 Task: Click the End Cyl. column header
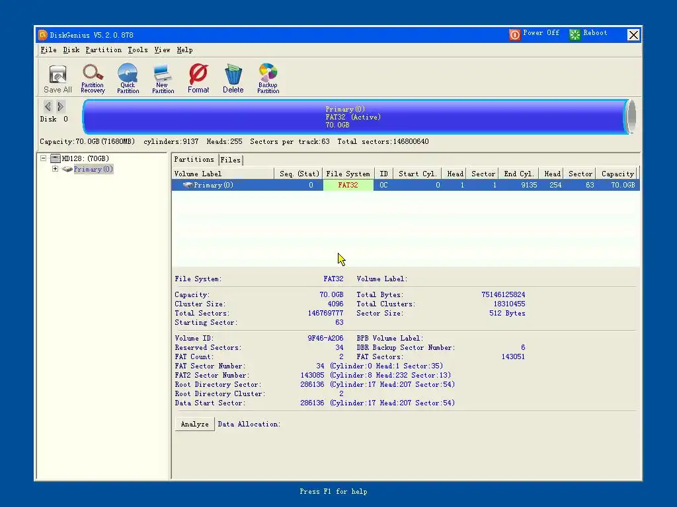pyautogui.click(x=518, y=174)
